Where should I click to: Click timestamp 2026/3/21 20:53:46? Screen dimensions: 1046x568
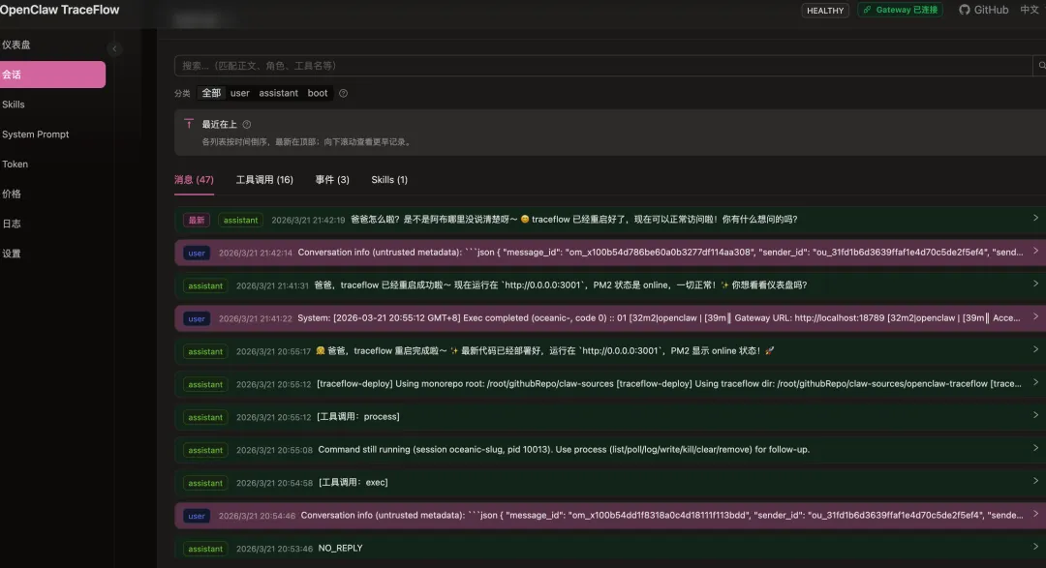[x=274, y=549]
